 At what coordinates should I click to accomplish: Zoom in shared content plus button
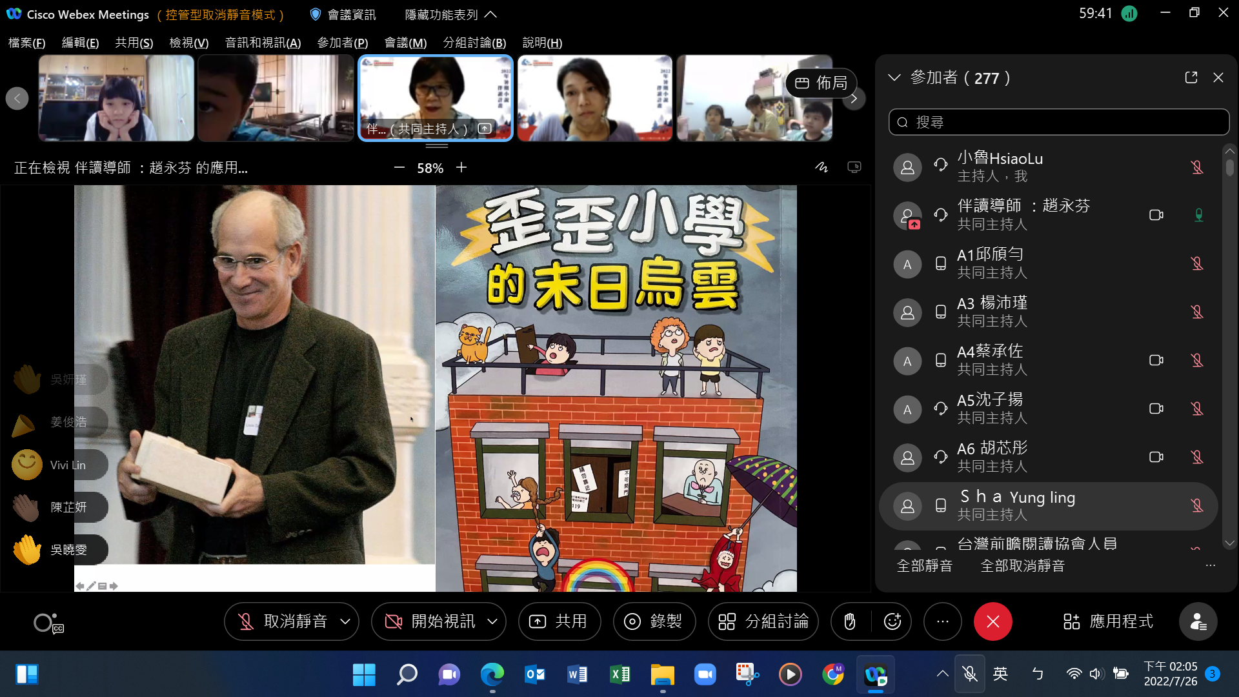pyautogui.click(x=461, y=168)
